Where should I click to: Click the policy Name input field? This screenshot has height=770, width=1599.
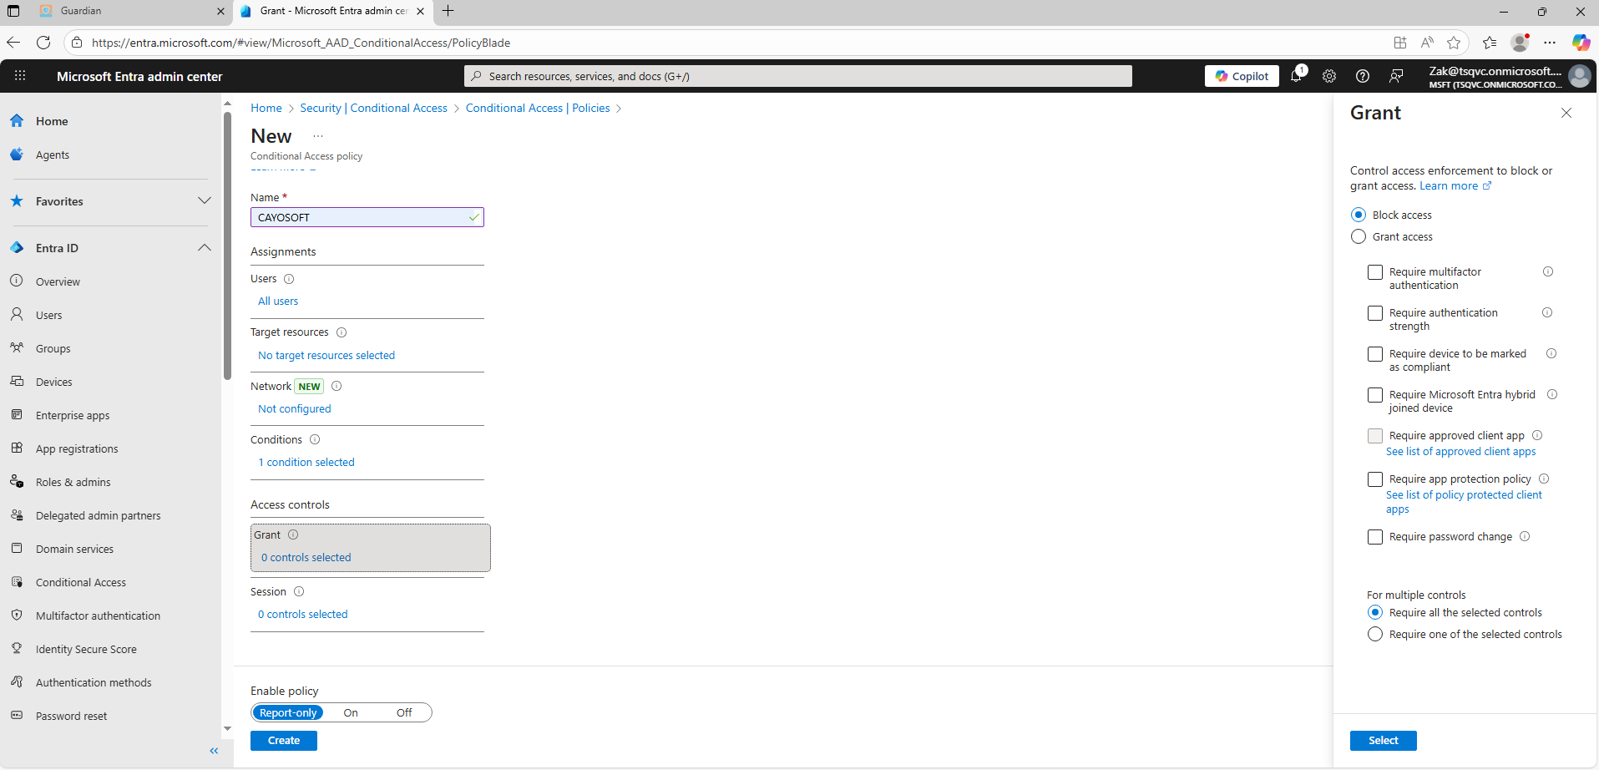pyautogui.click(x=361, y=218)
